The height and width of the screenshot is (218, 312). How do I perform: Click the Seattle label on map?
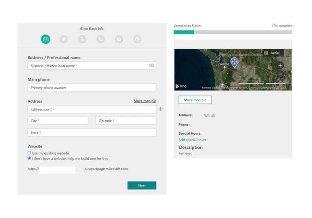click(224, 64)
